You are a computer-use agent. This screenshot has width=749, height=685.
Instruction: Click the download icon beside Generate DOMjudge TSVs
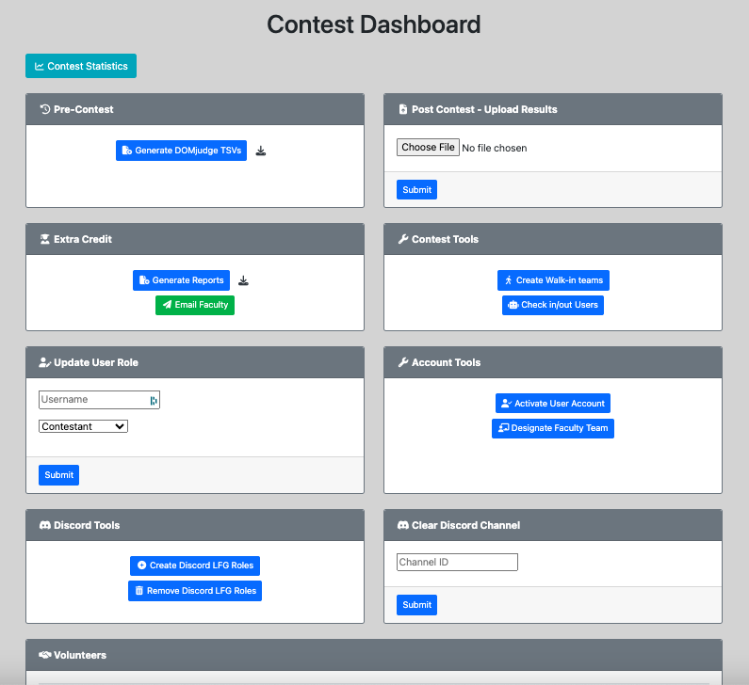pyautogui.click(x=261, y=151)
